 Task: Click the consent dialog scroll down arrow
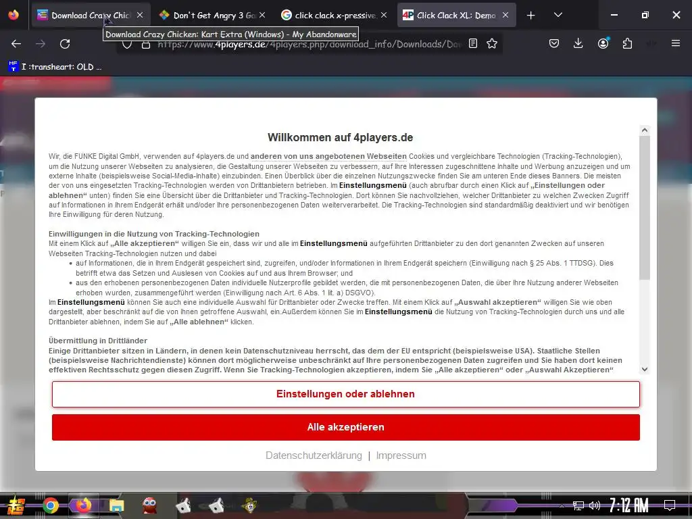645,370
